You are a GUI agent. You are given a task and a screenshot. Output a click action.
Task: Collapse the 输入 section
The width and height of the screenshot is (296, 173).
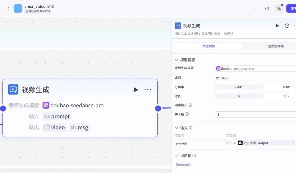[x=177, y=128]
